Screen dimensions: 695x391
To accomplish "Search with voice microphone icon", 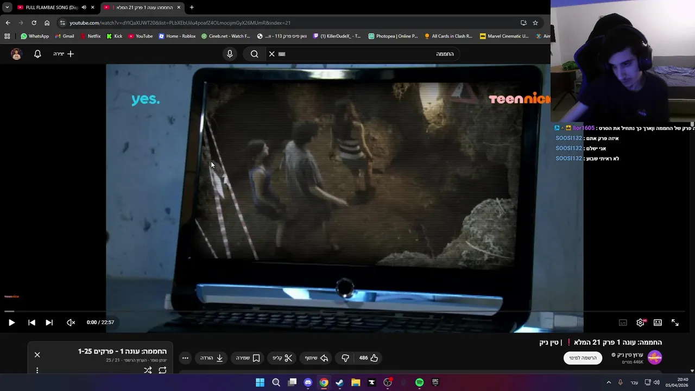I will (x=230, y=54).
